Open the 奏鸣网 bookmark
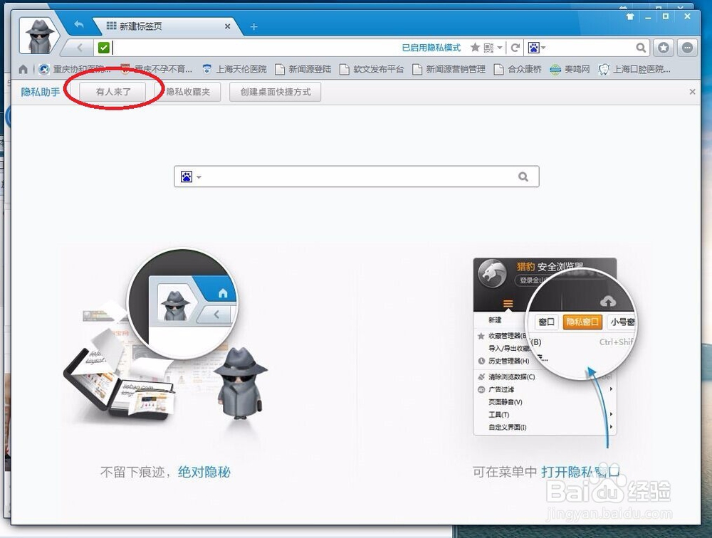 (x=570, y=69)
